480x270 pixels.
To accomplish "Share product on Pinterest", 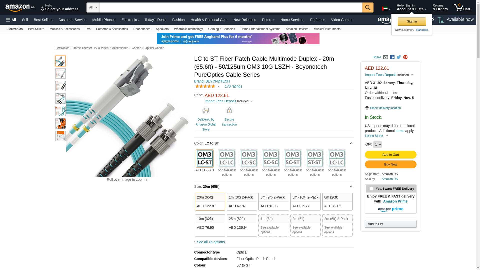I will click(405, 57).
